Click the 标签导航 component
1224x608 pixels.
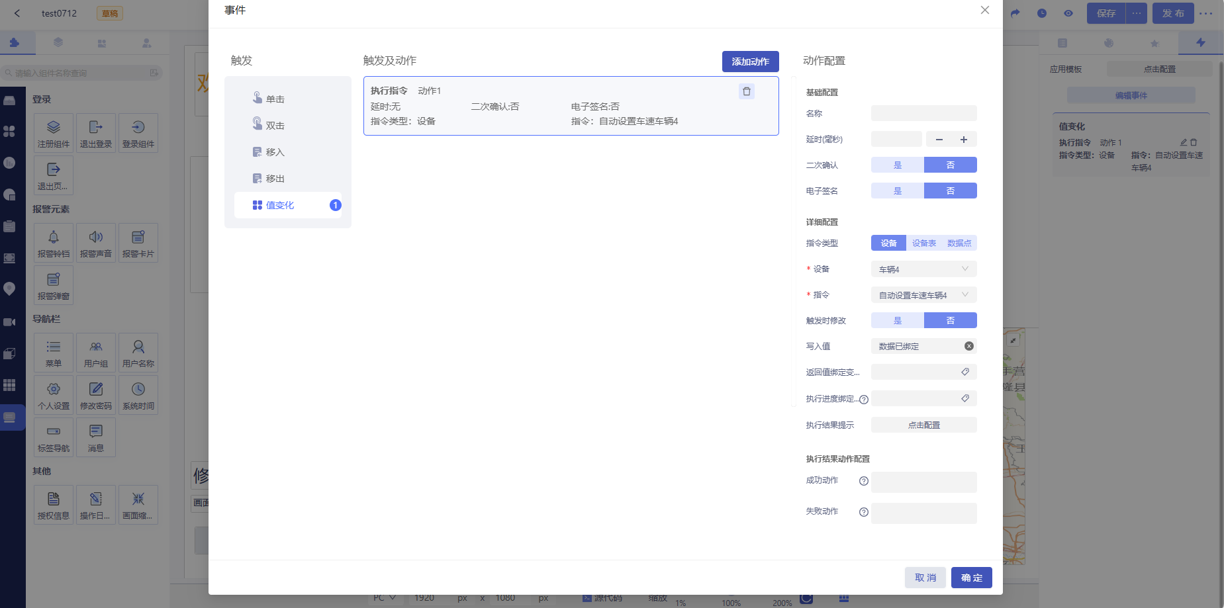(x=54, y=437)
